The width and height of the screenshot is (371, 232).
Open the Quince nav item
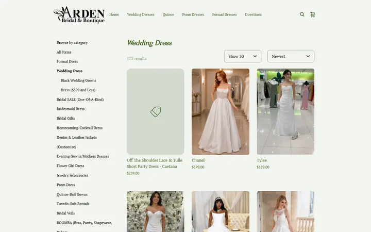[x=168, y=14]
